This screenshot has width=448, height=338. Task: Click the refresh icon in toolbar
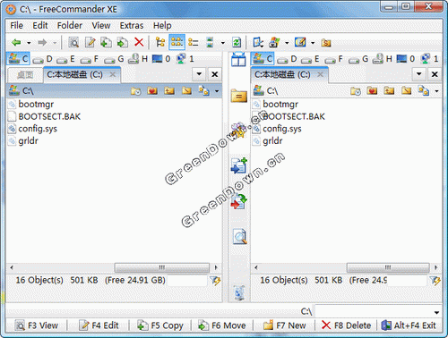point(237,42)
